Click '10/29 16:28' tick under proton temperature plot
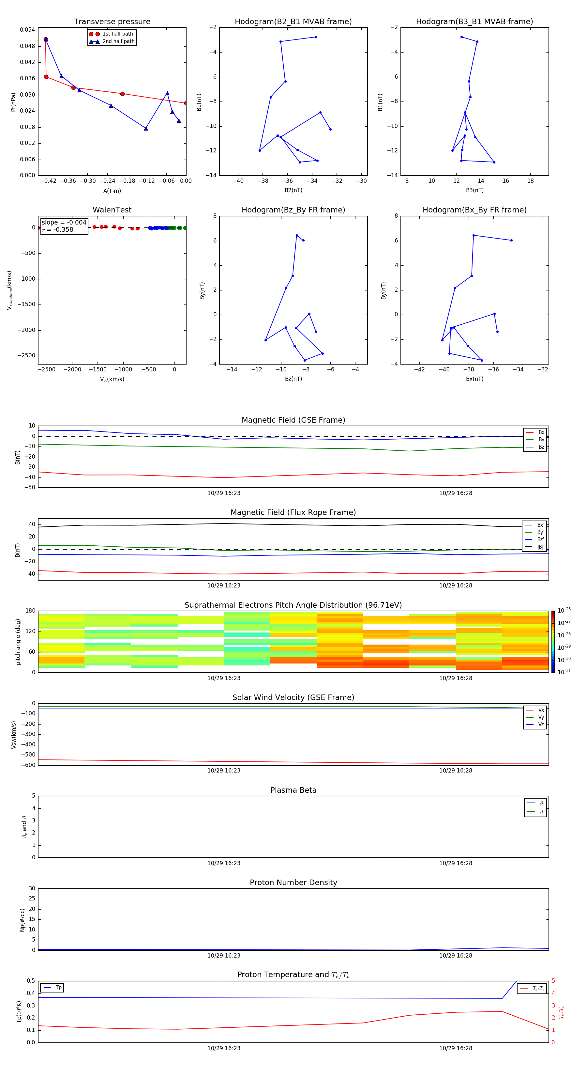The width and height of the screenshot is (587, 1077). (455, 1048)
